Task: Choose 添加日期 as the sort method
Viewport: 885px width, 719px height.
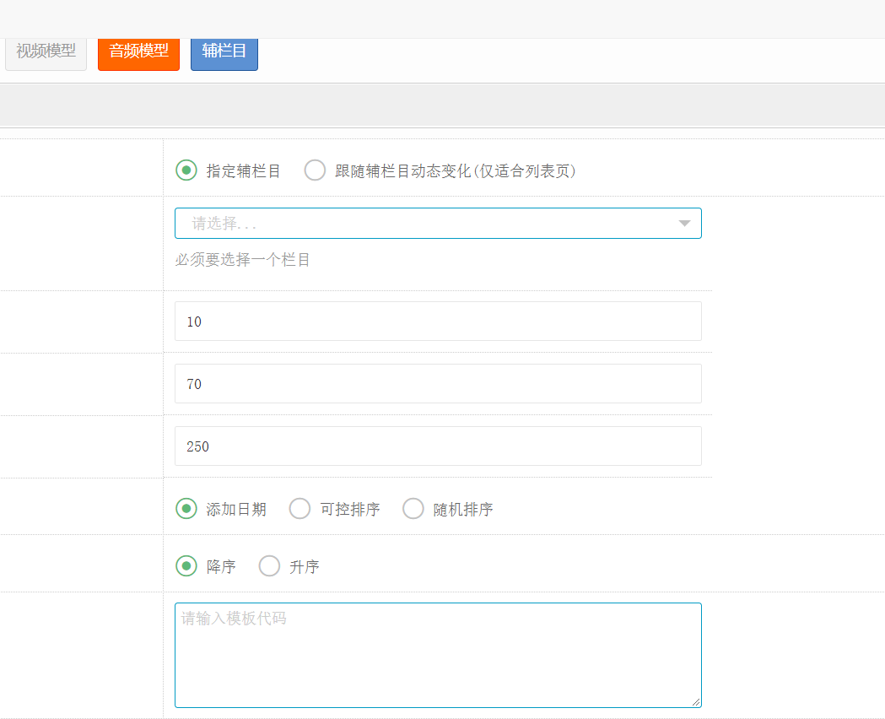Action: point(186,509)
